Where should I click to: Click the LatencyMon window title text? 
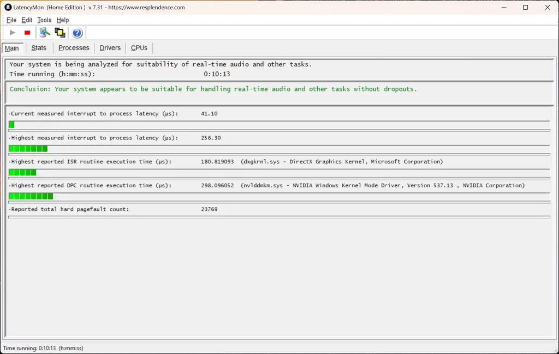99,7
